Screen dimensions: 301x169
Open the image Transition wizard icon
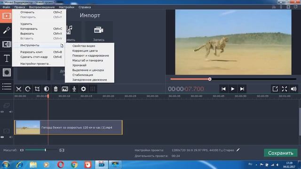tap(65, 89)
